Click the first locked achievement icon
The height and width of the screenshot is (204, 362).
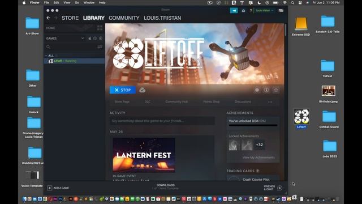click(234, 145)
